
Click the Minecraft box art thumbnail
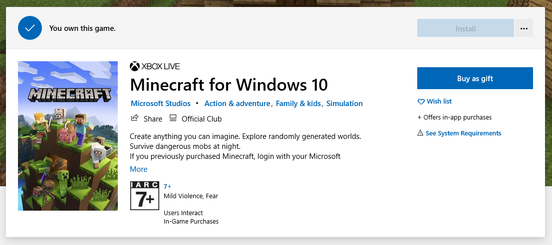(68, 136)
